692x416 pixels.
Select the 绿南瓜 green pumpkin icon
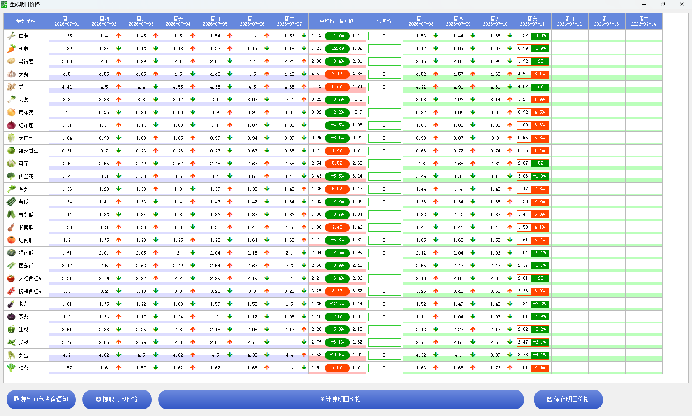pyautogui.click(x=11, y=253)
